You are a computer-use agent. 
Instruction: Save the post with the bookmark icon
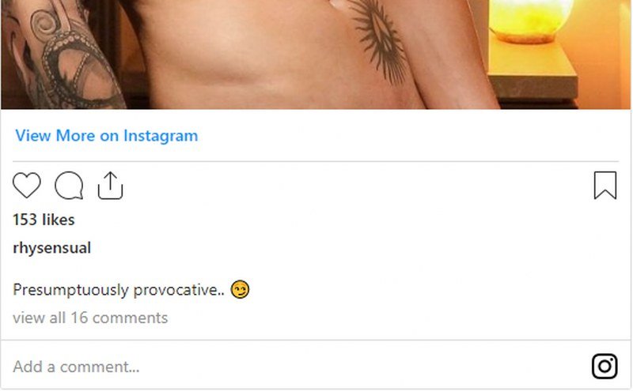click(x=605, y=186)
